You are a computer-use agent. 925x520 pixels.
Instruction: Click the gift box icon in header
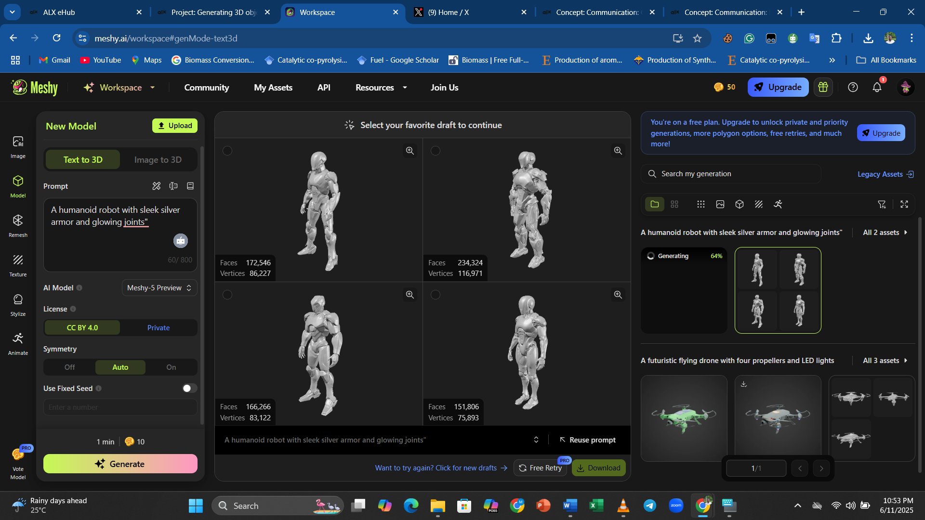coord(823,87)
